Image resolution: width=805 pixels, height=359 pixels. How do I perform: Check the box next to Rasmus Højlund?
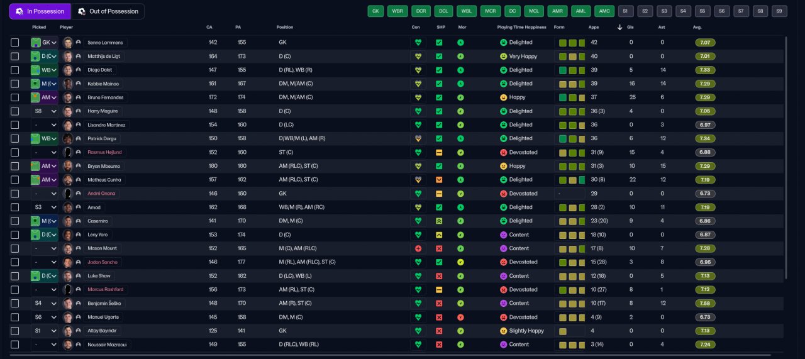(15, 152)
